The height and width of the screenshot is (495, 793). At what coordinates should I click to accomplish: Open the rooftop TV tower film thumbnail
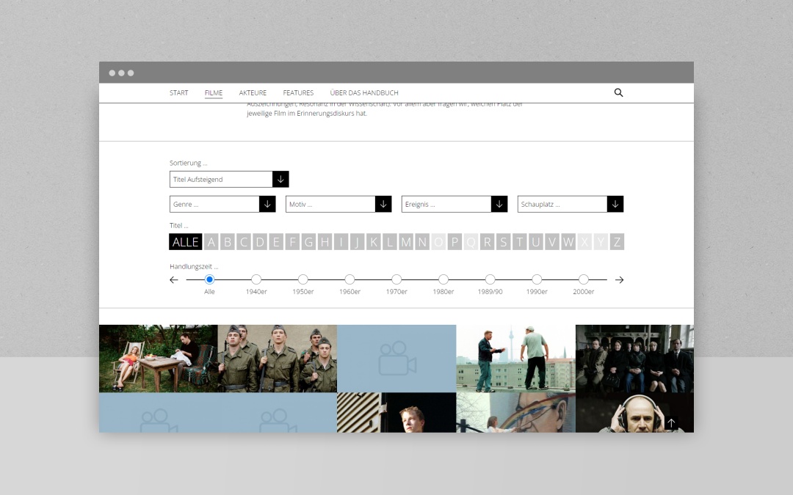[x=516, y=359]
